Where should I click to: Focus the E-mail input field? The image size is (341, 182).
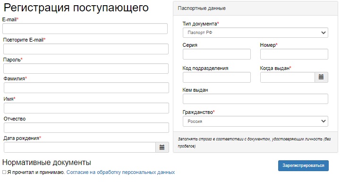[85, 29]
